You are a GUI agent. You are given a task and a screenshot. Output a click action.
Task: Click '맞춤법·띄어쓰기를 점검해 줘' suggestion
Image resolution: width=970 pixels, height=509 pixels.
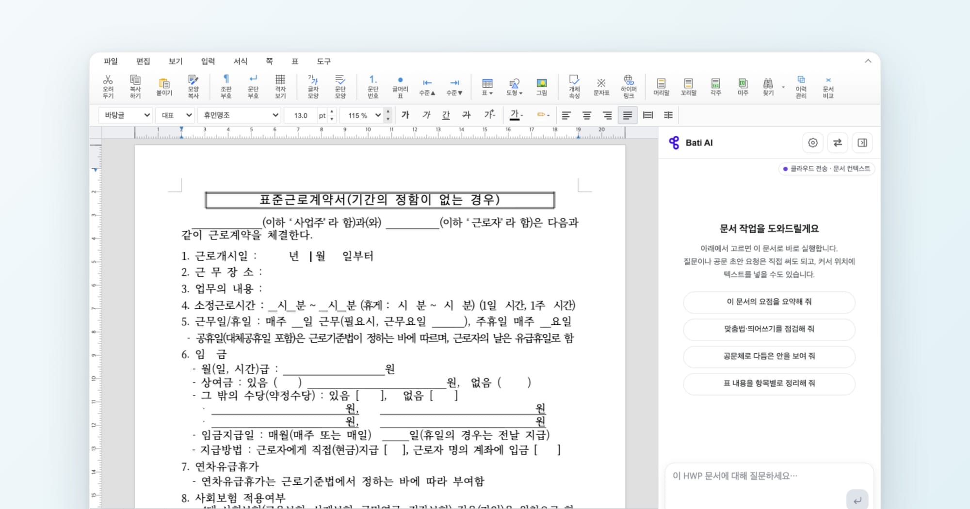coord(769,329)
